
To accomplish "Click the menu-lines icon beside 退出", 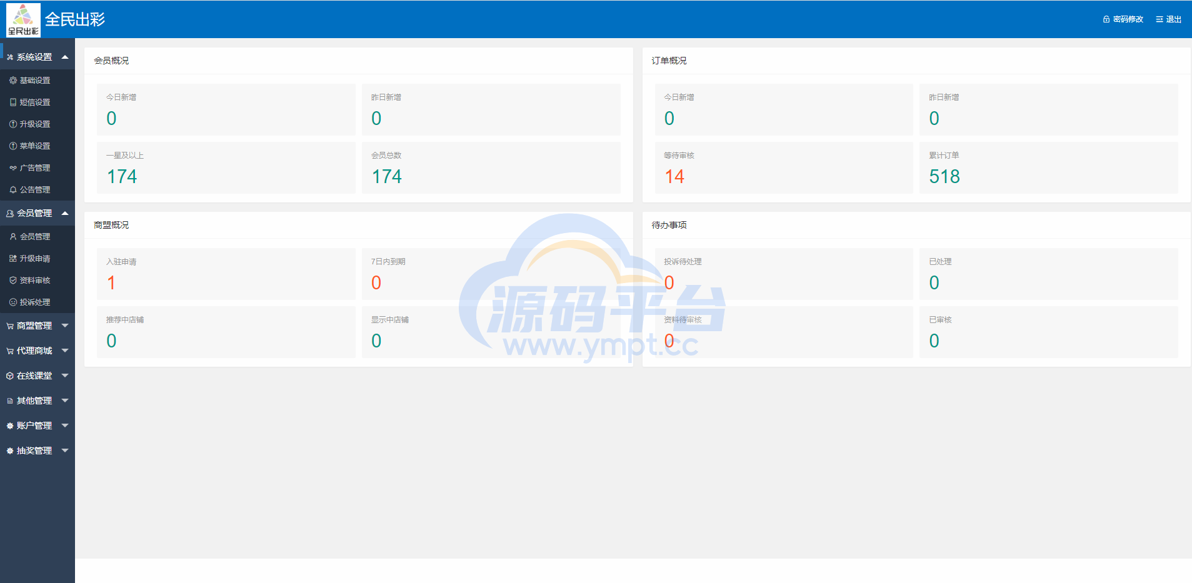I will [x=1159, y=19].
